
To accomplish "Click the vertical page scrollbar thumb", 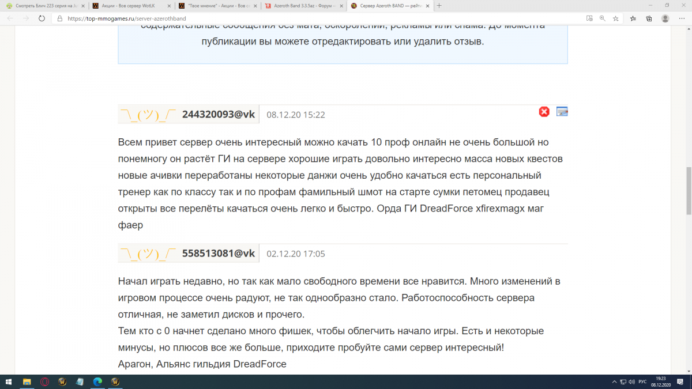I will point(688,190).
